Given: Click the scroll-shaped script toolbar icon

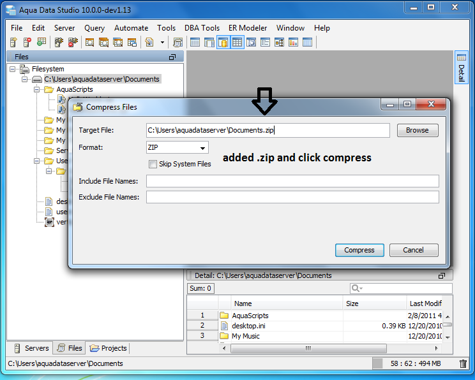Looking at the screenshot, I should (178, 42).
